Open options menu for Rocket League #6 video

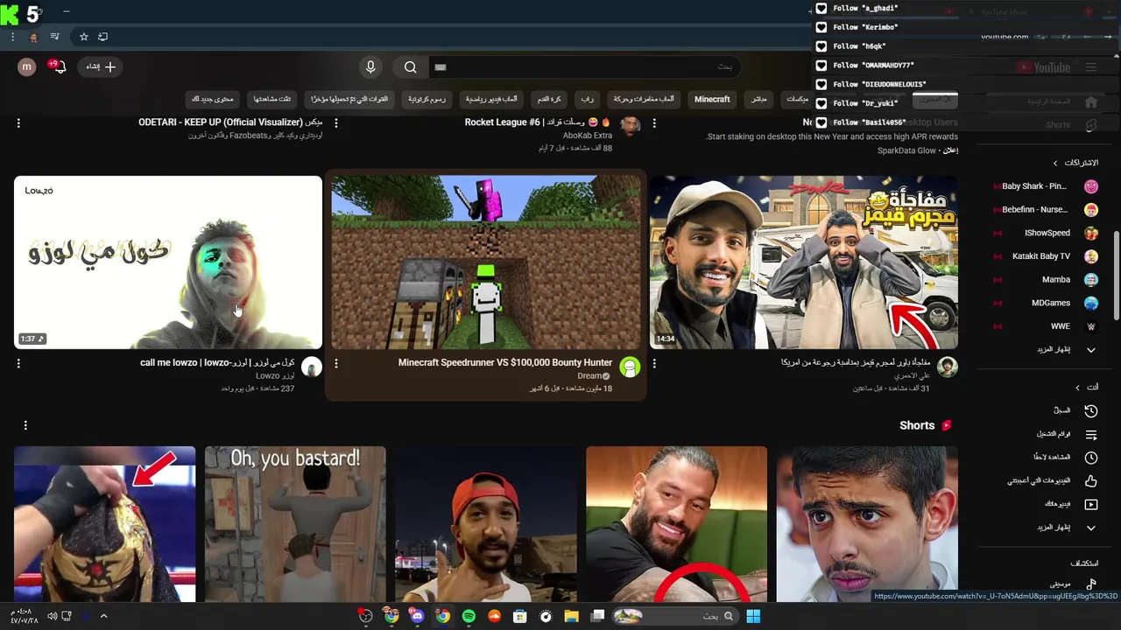(x=336, y=123)
